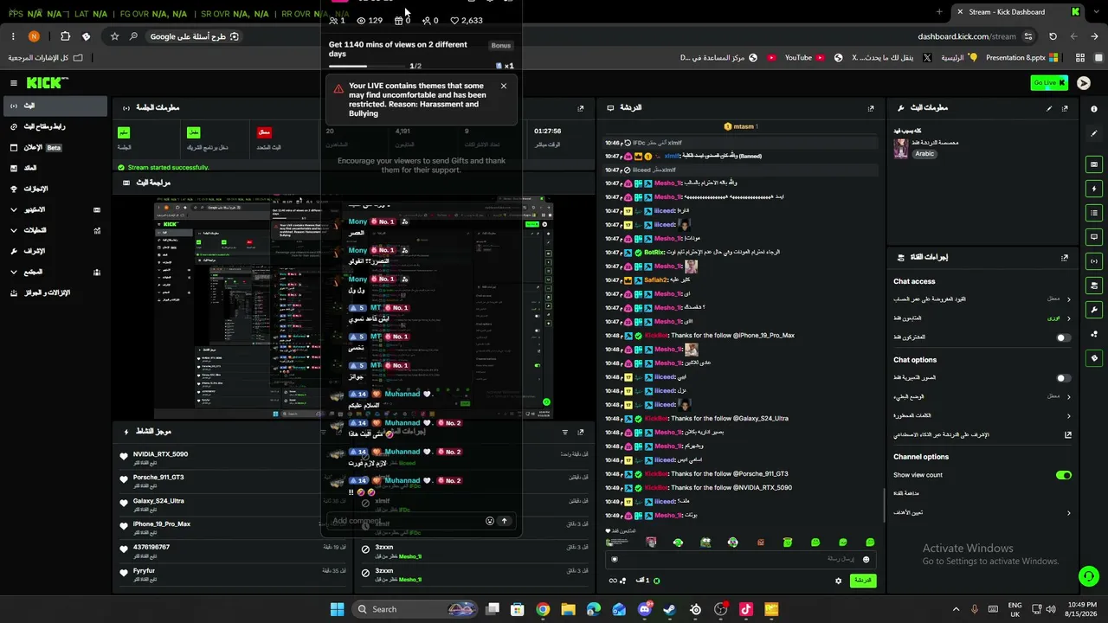Select NVIDIA_RTX_5090 in activity feed
1108x623 pixels.
(160, 454)
